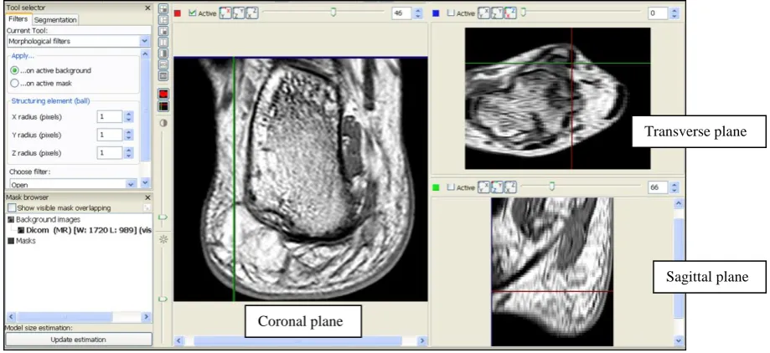The width and height of the screenshot is (770, 353).
Task: Set ZY orientation in the blue view
Action: click(x=497, y=13)
